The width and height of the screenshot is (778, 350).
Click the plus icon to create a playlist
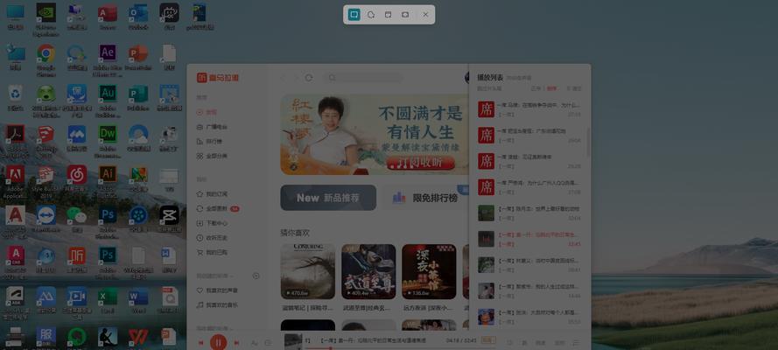point(256,276)
